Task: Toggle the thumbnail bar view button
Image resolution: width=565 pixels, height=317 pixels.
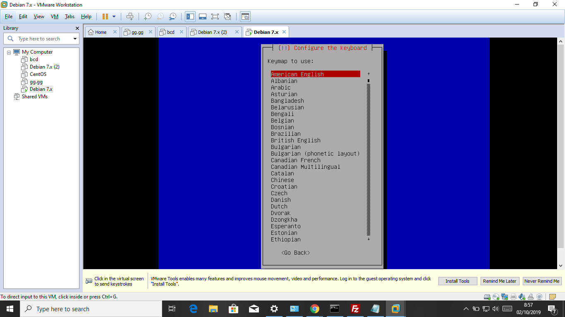Action: click(x=203, y=17)
